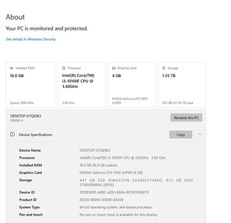Click the DESKTOP-D7QDIK3 PC name header
Screen dimensions: 231x223
pyautogui.click(x=26, y=116)
